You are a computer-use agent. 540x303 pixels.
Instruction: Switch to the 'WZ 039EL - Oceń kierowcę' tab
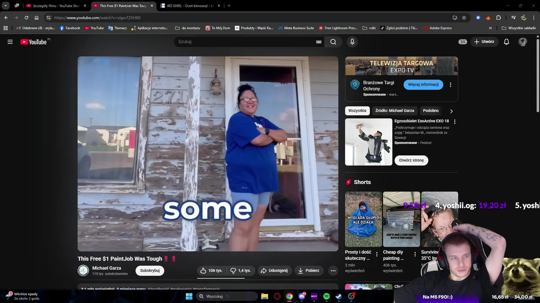click(x=189, y=6)
